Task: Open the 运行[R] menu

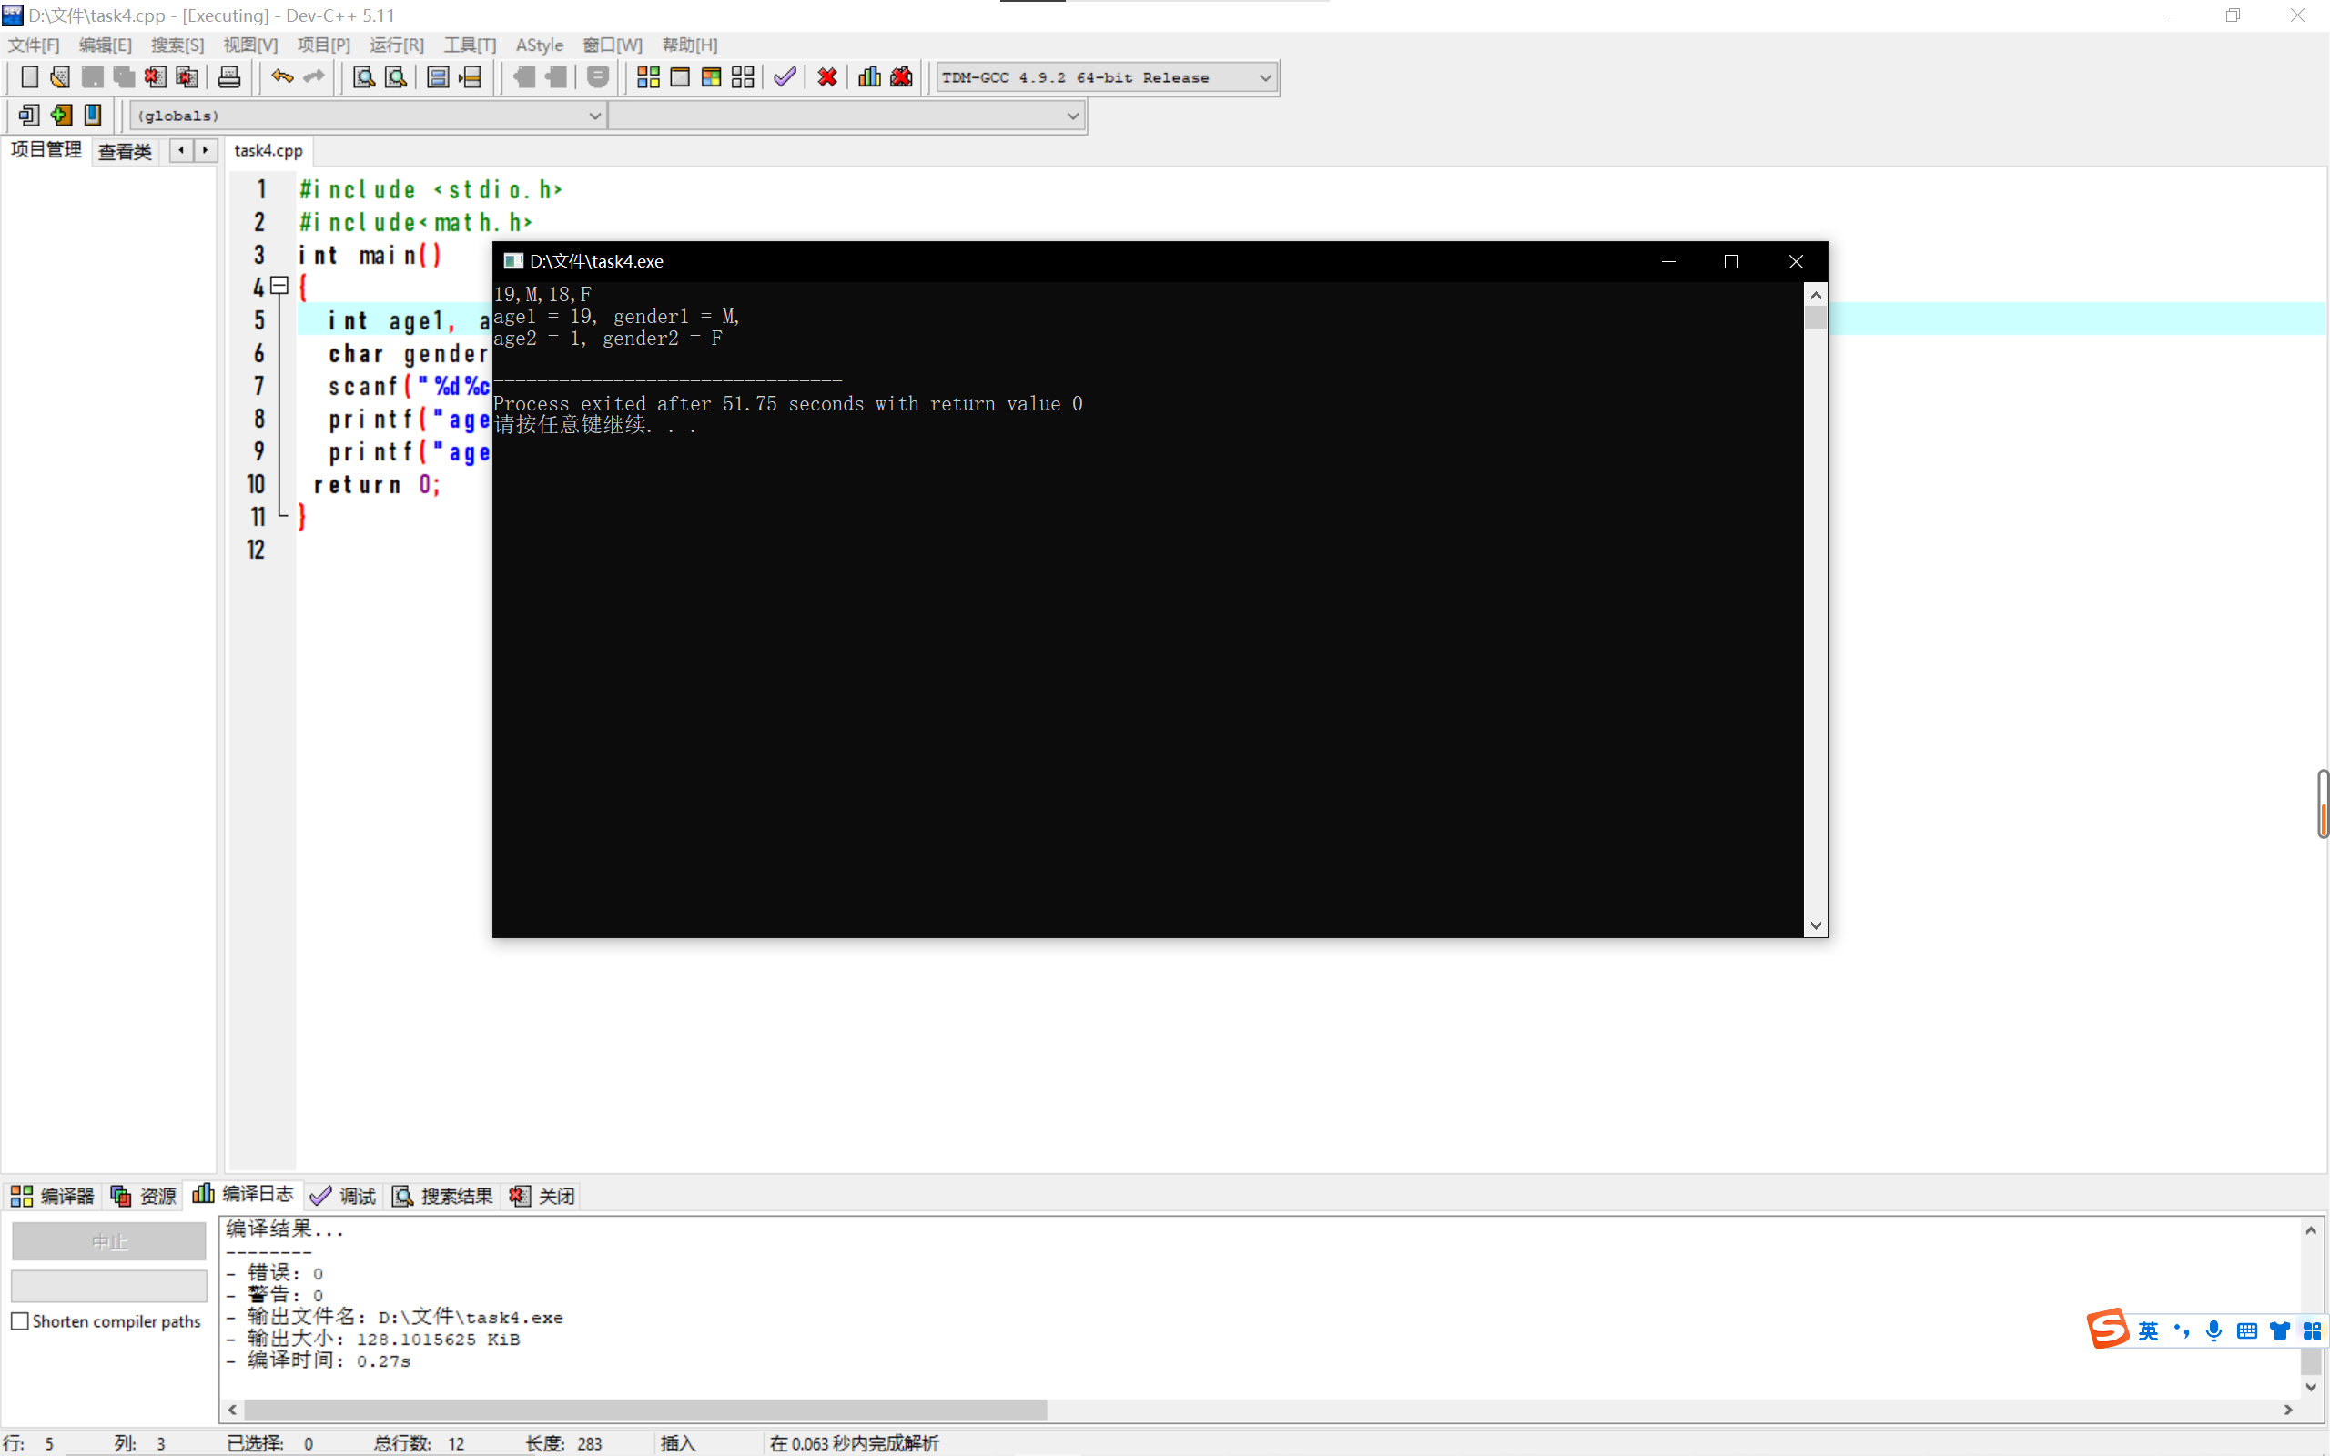Action: point(396,45)
